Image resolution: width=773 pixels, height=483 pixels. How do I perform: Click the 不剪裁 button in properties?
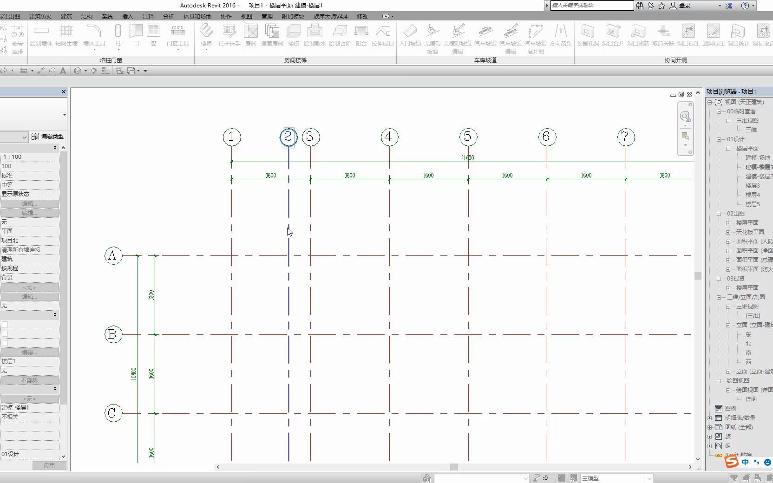pos(29,380)
